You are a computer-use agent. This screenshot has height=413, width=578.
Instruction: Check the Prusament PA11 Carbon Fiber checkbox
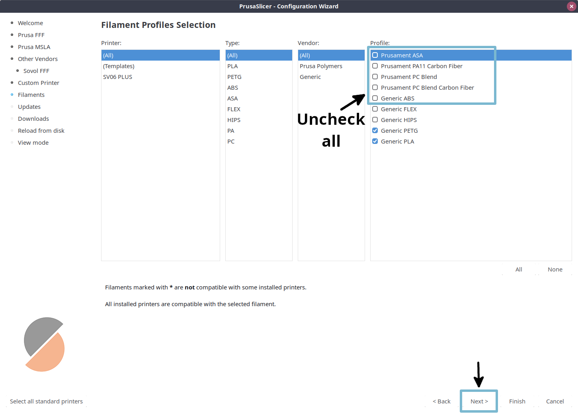click(x=375, y=66)
